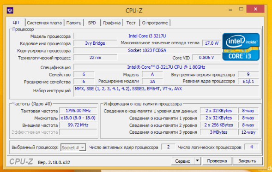Click the Тактовая частота label
Image resolution: width=272 pixels, height=172 pixels.
pyautogui.click(x=39, y=111)
